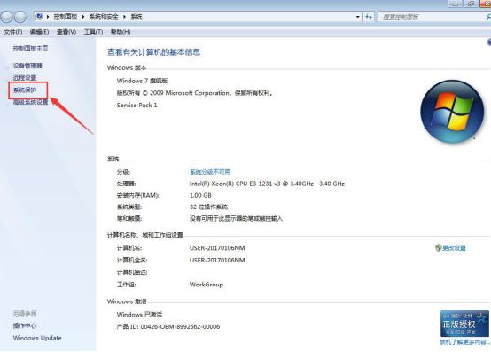Click the 32 位操作系统 value

[x=208, y=207]
